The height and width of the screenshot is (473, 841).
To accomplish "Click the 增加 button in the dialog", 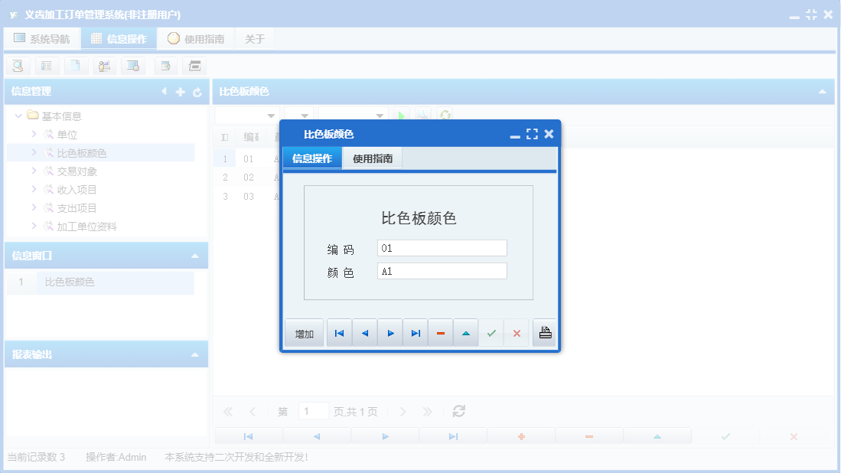I will point(304,332).
